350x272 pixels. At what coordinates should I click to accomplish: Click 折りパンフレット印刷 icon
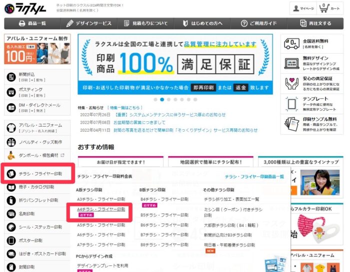[11, 200]
